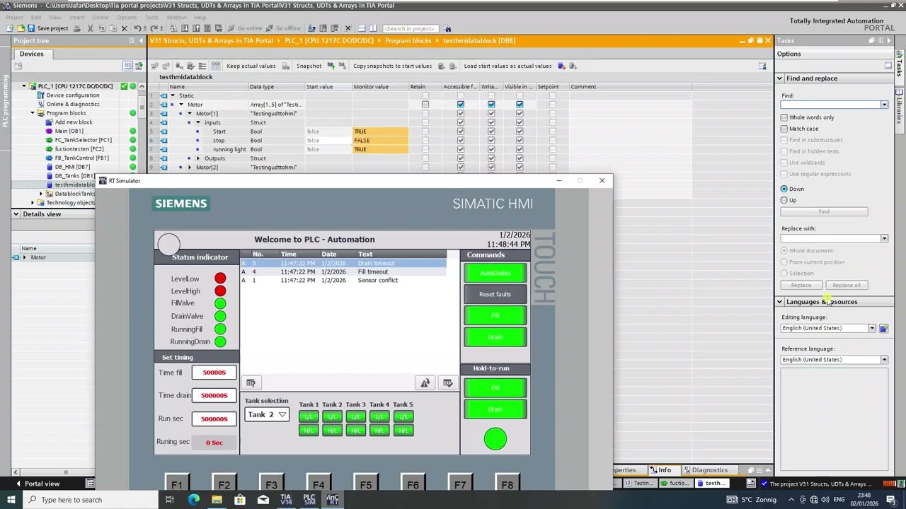Click the Find button in Find and replace
This screenshot has width=906, height=509.
point(824,211)
